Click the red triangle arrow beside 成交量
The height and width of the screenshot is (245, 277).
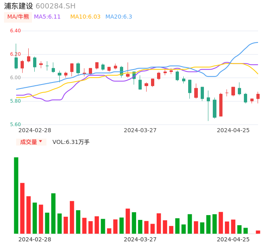40,142
